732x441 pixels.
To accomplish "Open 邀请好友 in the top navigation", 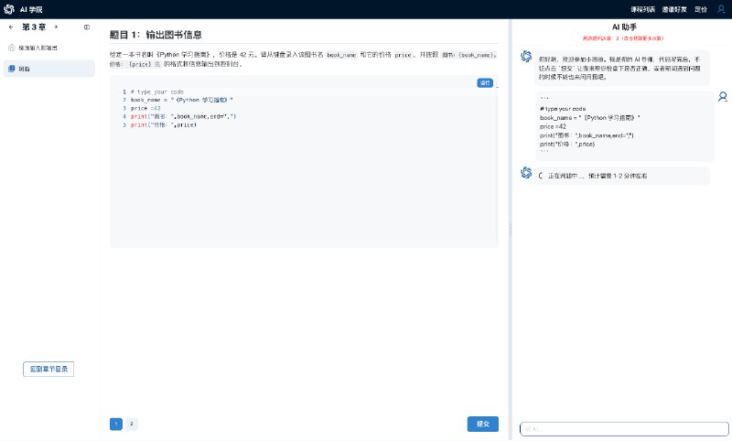I will click(674, 9).
